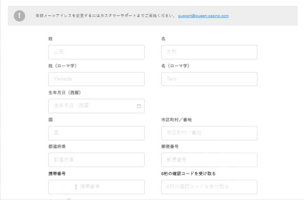Open the calendar icon in birthdate field

click(x=139, y=106)
